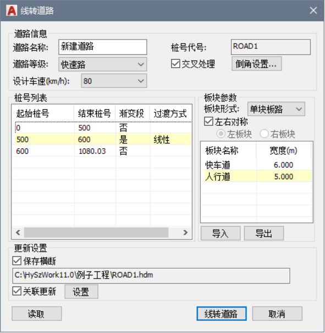Expand the 设计车速 dropdown showing 80
The image size is (325, 333).
tap(114, 81)
